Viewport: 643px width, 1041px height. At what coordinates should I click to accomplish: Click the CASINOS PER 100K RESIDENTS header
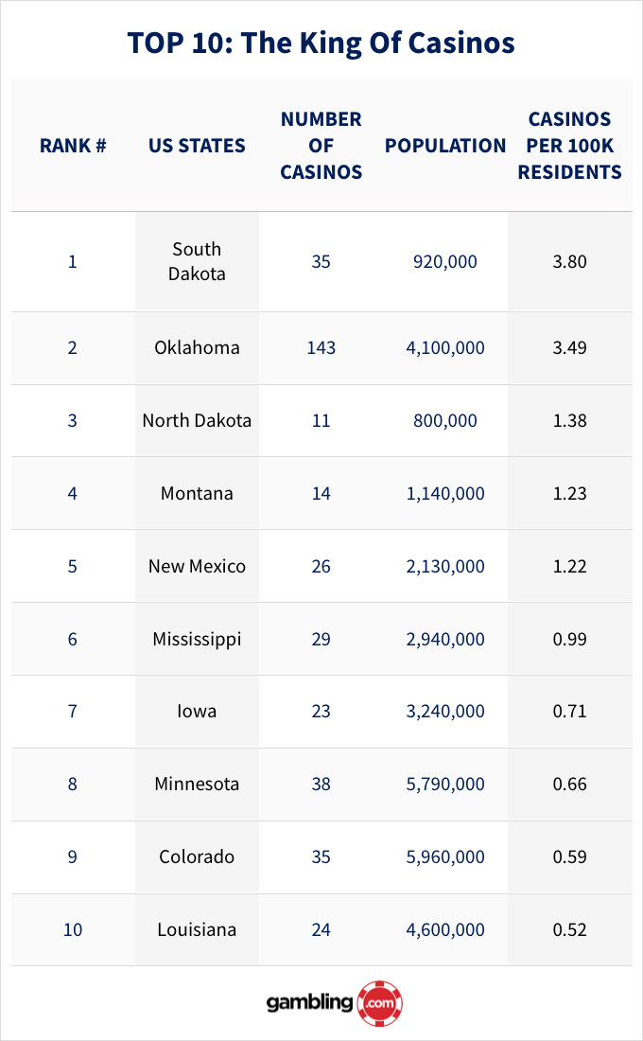tap(569, 146)
